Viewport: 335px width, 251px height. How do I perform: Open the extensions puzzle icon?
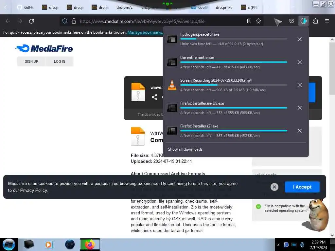(x=315, y=21)
